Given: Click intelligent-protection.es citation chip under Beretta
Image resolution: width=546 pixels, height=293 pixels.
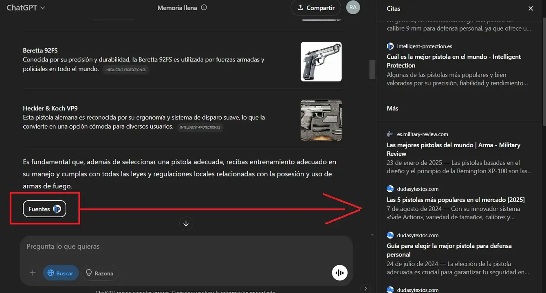Looking at the screenshot, I should [125, 70].
